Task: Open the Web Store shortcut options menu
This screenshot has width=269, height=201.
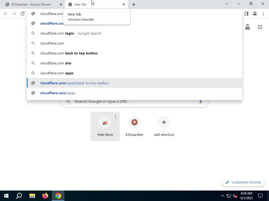Action: [116, 116]
